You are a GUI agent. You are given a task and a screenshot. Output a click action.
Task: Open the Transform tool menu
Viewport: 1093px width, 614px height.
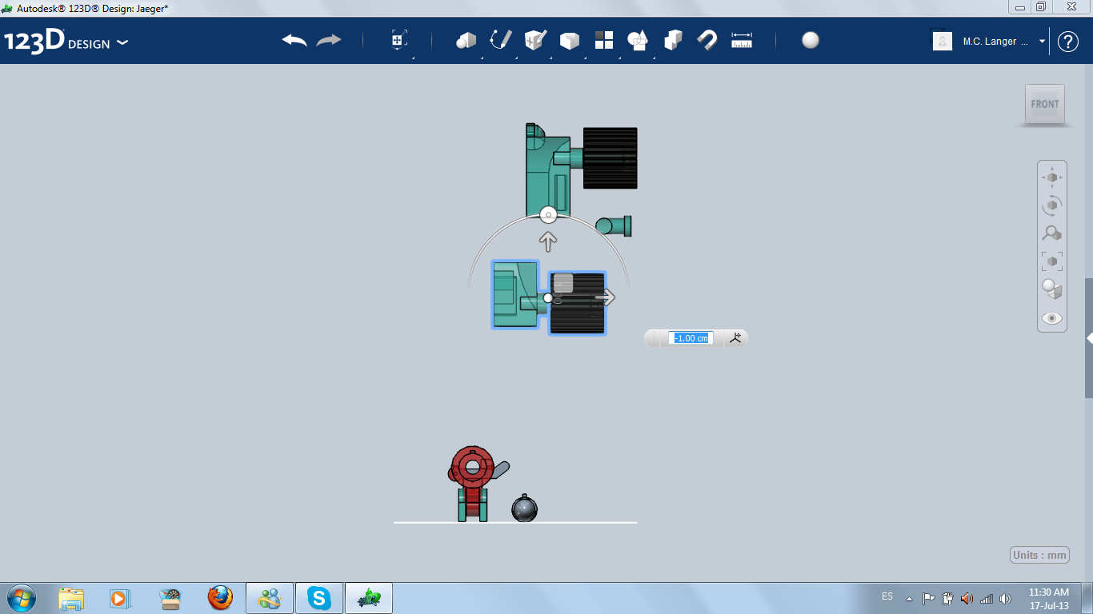click(399, 41)
